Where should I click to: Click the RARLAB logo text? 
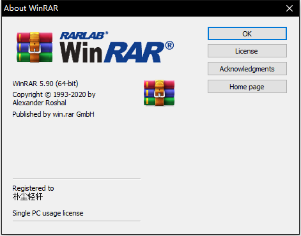point(84,35)
